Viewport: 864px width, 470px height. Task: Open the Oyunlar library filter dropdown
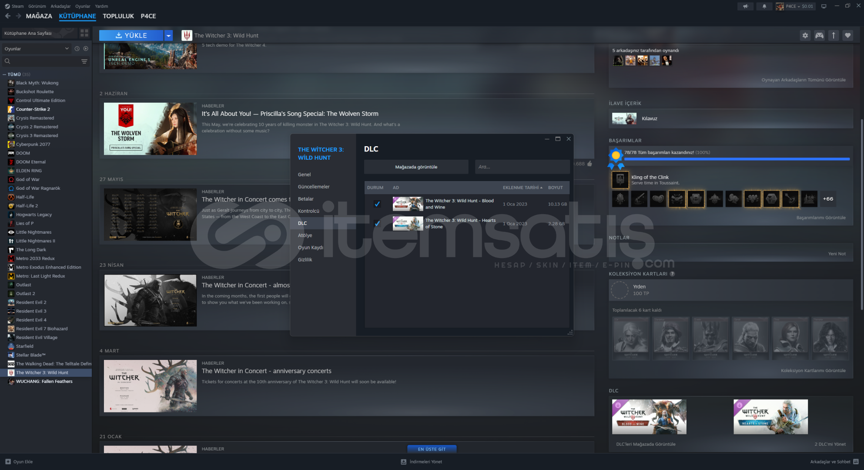pos(37,49)
